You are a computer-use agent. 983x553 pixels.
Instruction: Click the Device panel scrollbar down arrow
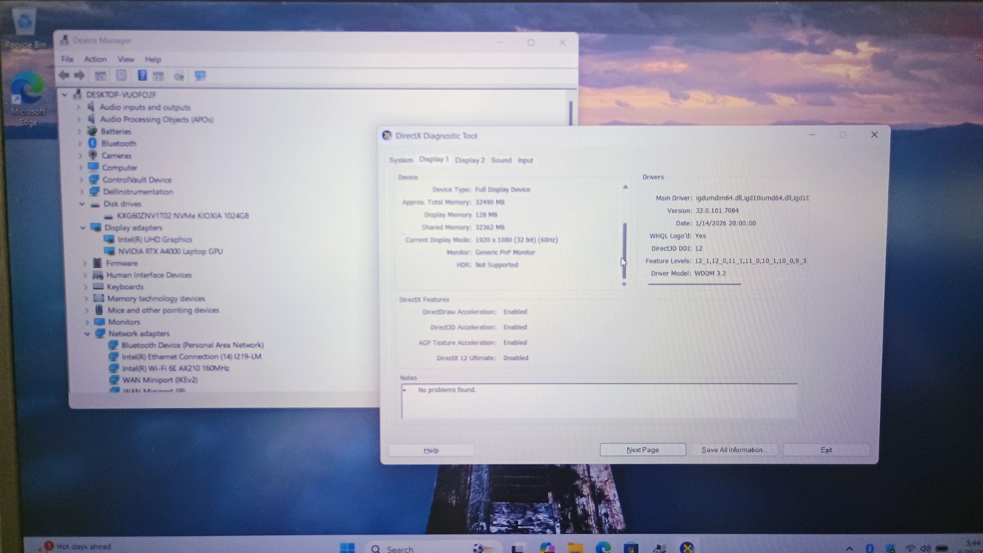tap(624, 284)
